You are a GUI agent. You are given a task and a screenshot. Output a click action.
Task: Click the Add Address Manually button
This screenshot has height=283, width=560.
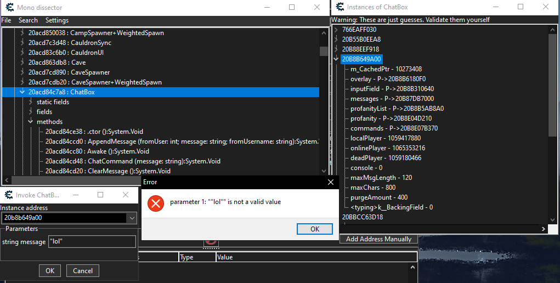pyautogui.click(x=378, y=239)
